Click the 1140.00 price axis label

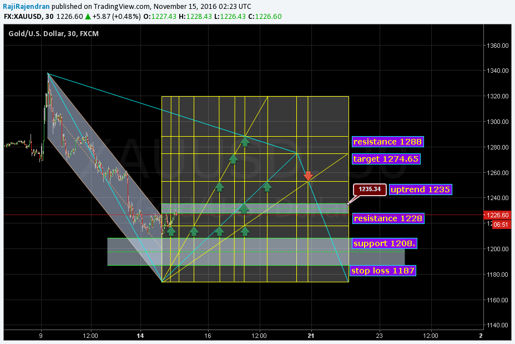497,325
